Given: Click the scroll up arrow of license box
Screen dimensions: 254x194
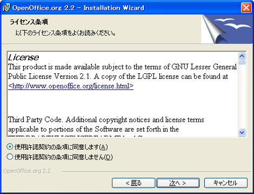Looking at the screenshot, I should tap(242, 56).
